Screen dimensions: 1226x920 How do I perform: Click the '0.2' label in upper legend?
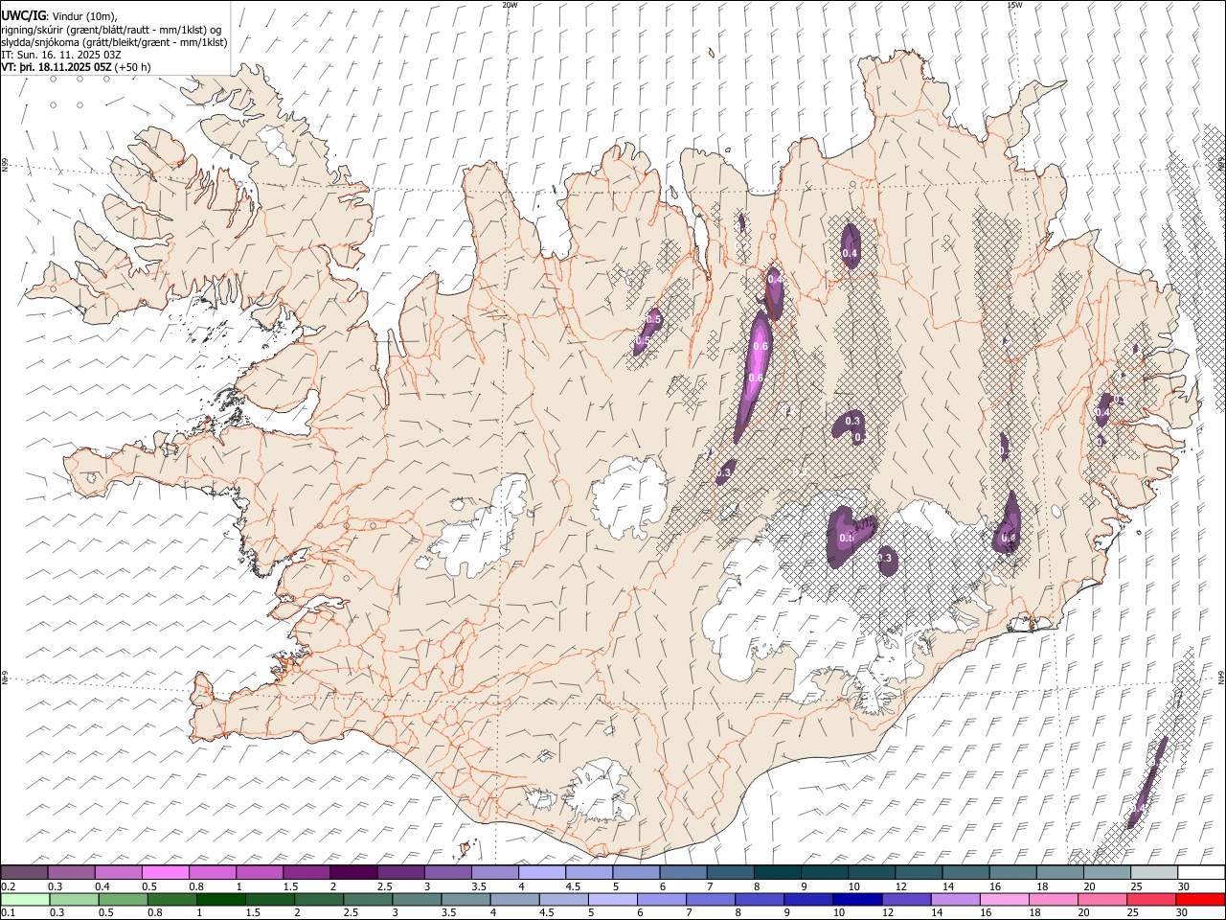coord(9,885)
